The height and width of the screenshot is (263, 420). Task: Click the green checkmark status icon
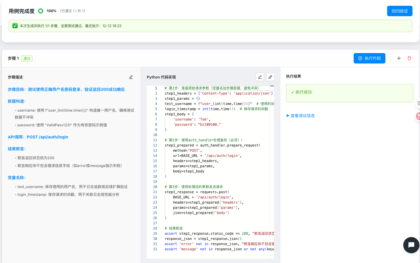click(x=15, y=26)
